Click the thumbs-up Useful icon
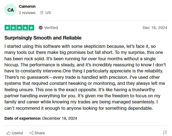 coord(9,133)
